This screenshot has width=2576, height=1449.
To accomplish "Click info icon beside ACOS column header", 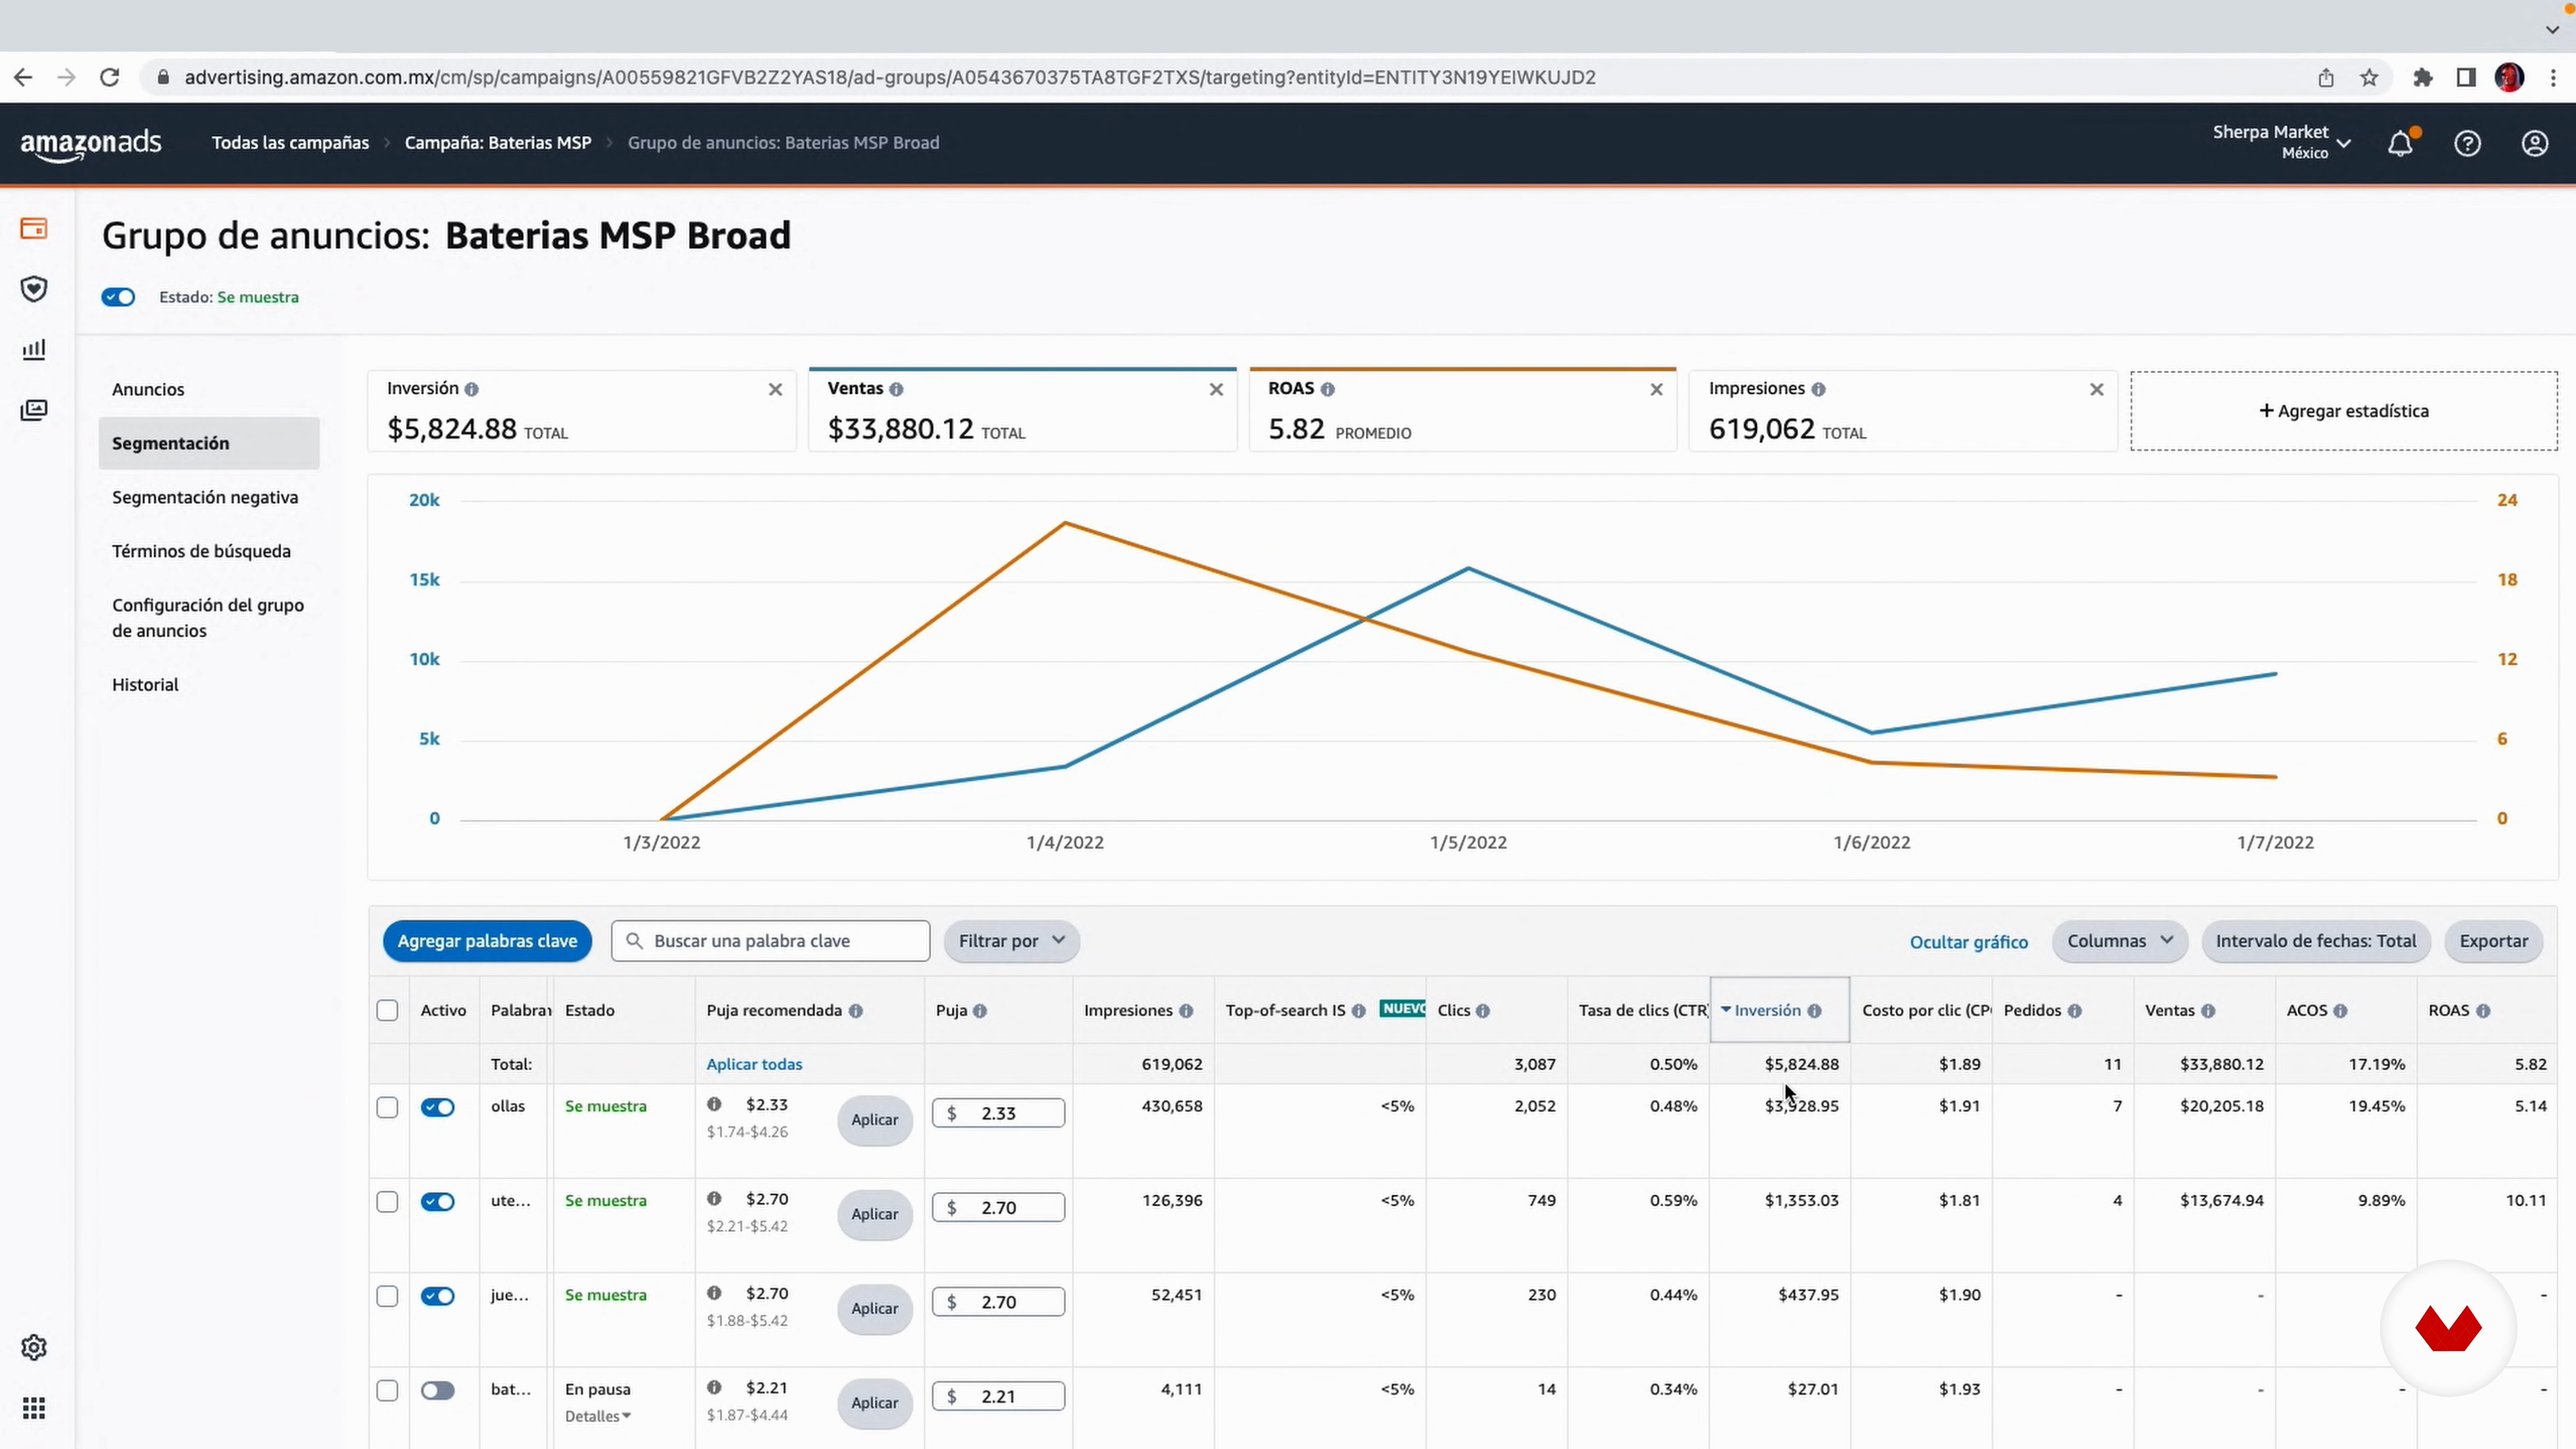I will coord(2340,1011).
